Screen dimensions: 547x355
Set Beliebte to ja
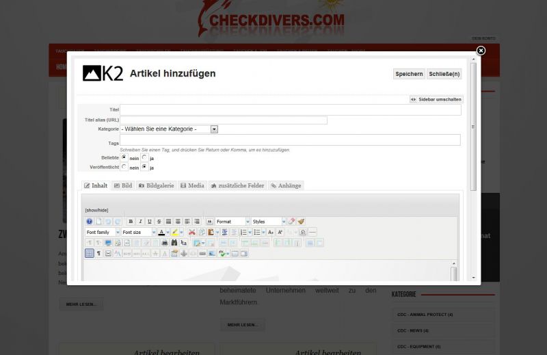click(x=144, y=157)
